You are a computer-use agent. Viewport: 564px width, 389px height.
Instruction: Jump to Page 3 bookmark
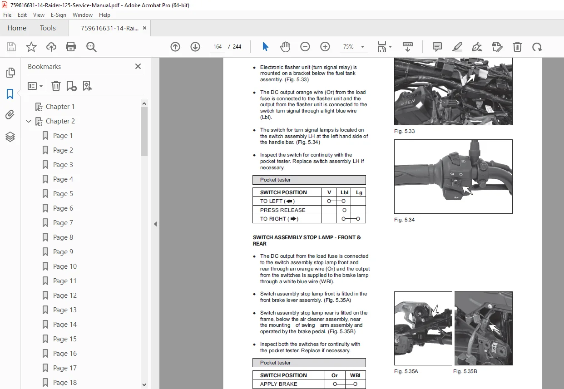tap(63, 165)
